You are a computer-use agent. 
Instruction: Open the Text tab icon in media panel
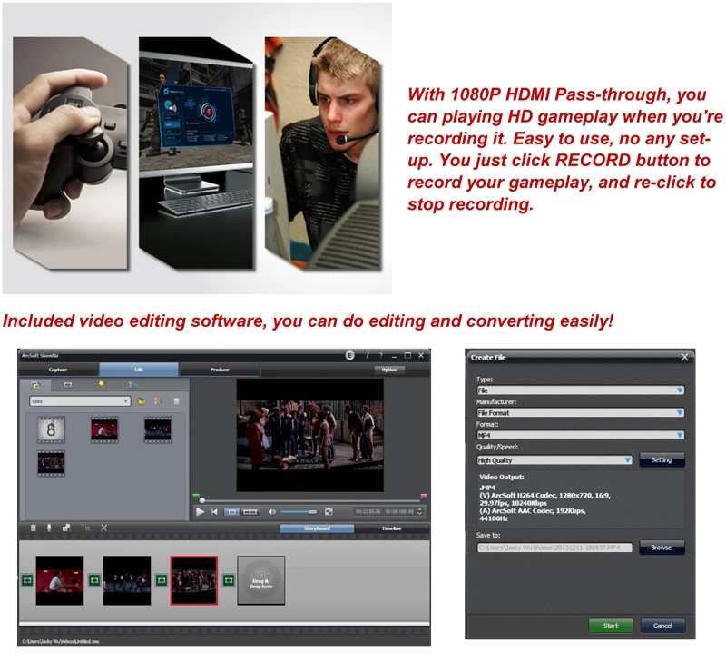click(x=132, y=385)
